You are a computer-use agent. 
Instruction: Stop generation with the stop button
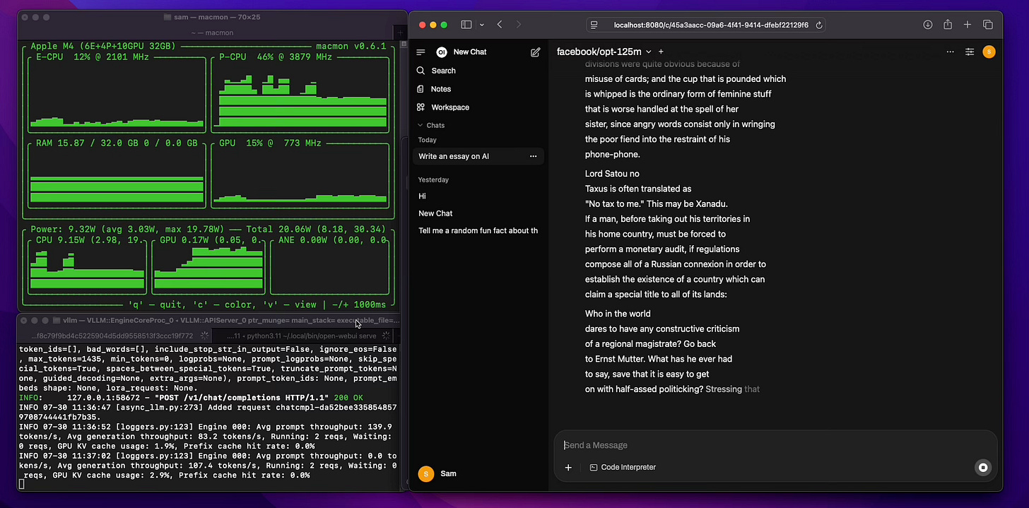[982, 467]
